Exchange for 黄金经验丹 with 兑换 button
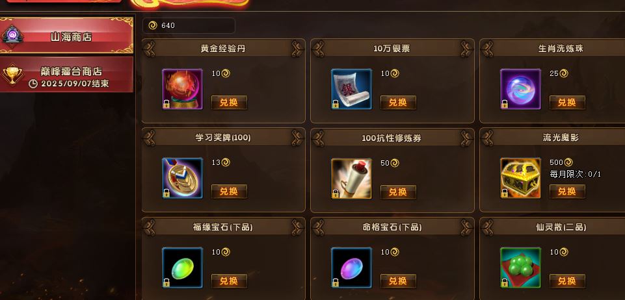 pos(229,103)
